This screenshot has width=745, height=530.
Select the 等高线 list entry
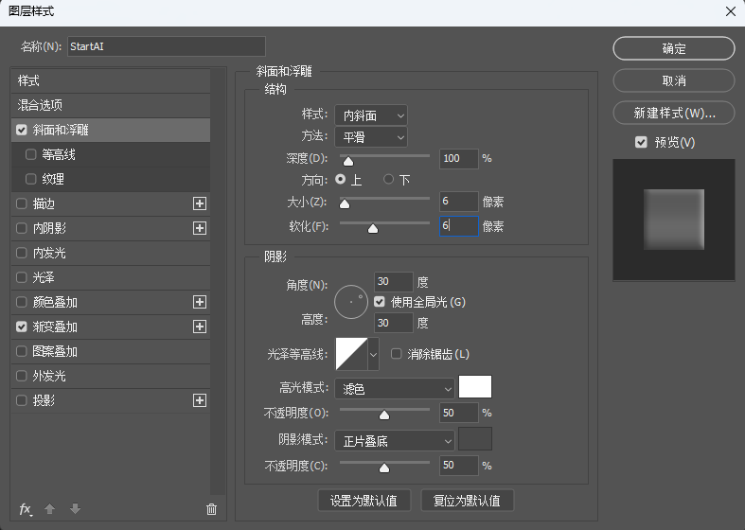point(111,154)
